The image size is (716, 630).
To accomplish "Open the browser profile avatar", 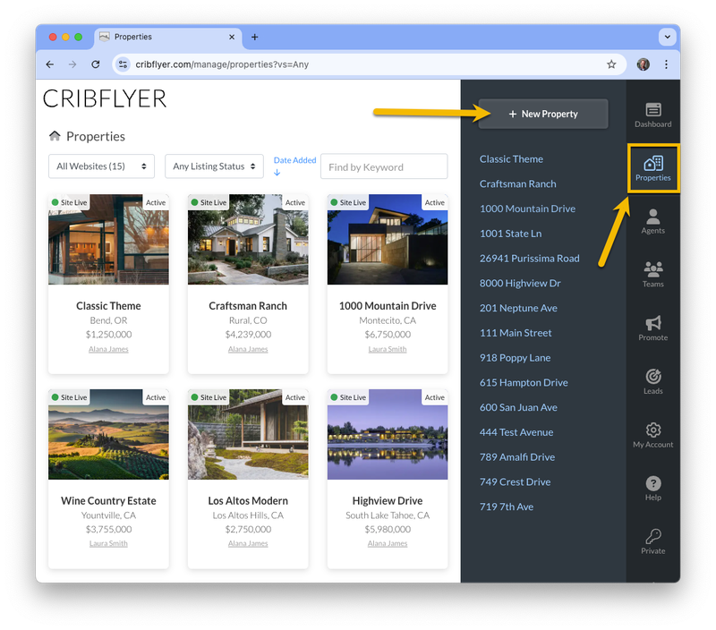I will click(643, 64).
